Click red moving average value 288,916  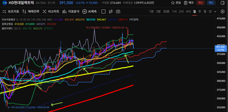tap(123, 20)
